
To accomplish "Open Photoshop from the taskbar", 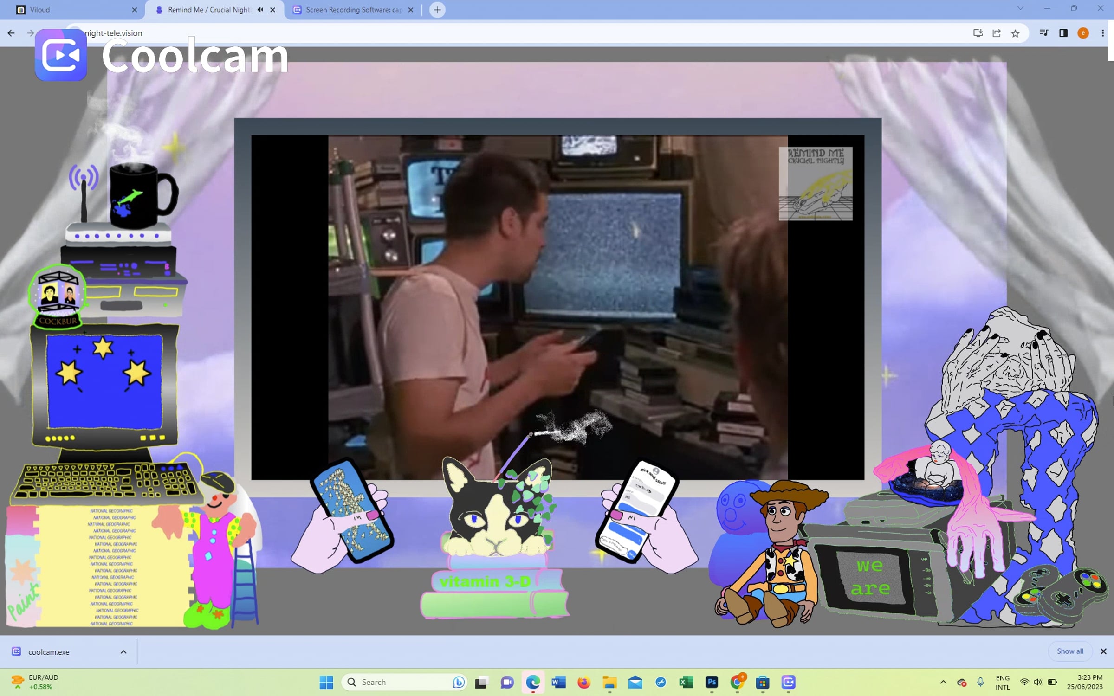I will pos(712,682).
